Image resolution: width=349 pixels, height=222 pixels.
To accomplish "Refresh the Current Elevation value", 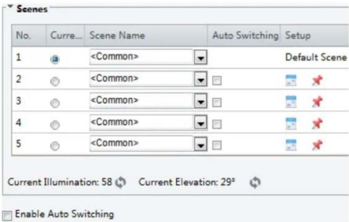I will click(x=255, y=182).
